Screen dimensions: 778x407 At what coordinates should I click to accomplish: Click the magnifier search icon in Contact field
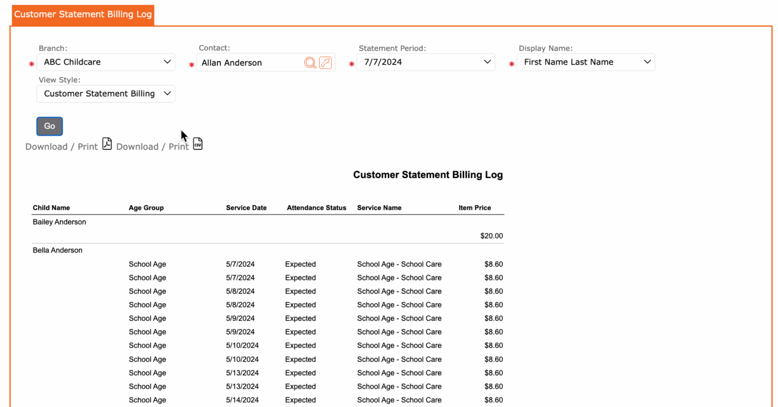[310, 63]
